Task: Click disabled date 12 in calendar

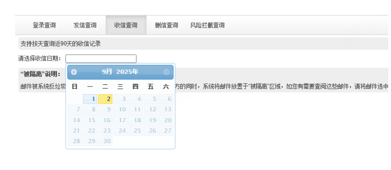Action: tap(151, 109)
